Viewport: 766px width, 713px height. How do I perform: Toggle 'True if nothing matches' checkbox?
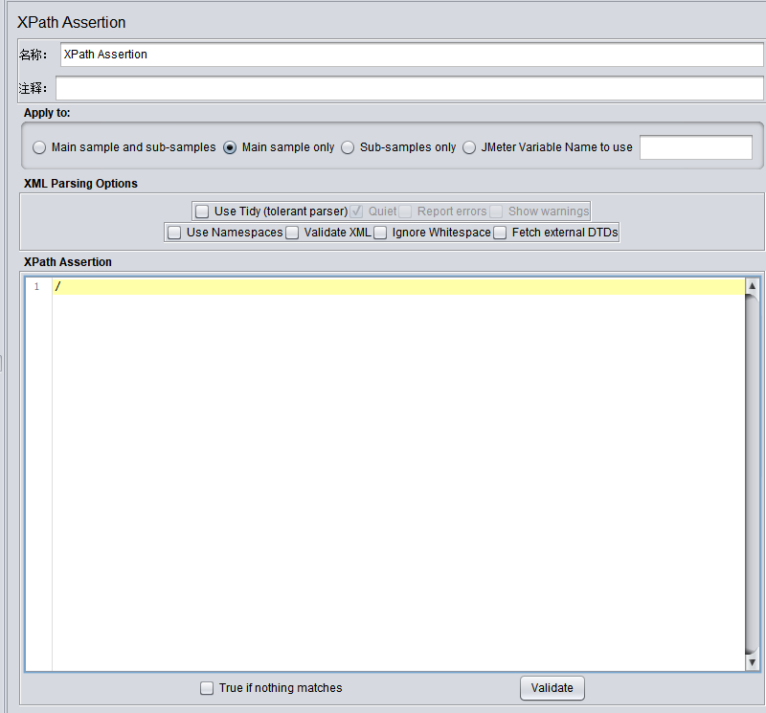tap(207, 688)
